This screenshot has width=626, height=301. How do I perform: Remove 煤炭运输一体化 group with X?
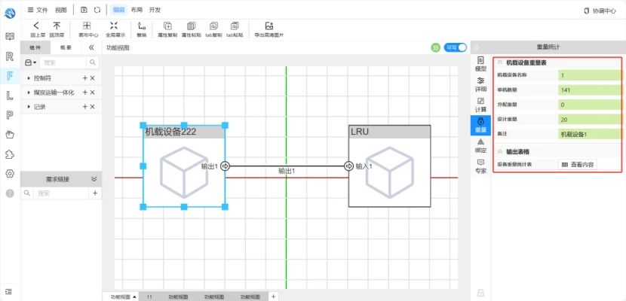coord(92,93)
